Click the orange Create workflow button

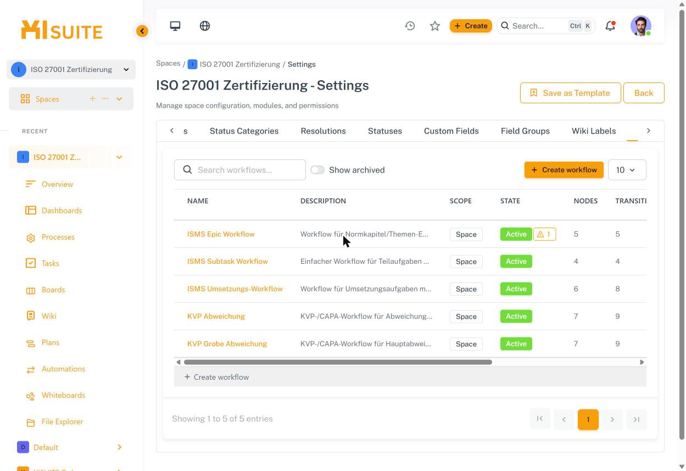click(x=564, y=170)
